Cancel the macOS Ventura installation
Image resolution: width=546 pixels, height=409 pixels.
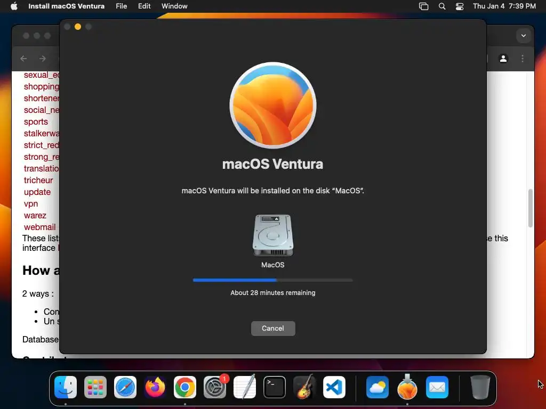click(273, 328)
